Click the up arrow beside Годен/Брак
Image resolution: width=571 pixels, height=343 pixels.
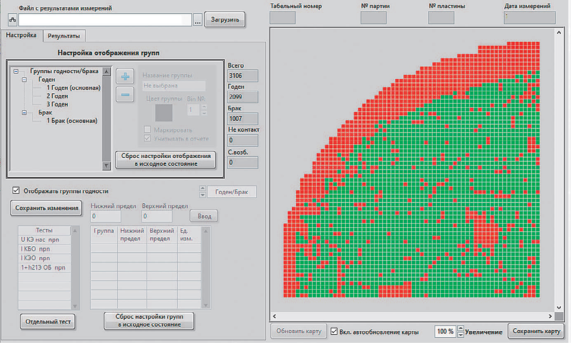203,189
